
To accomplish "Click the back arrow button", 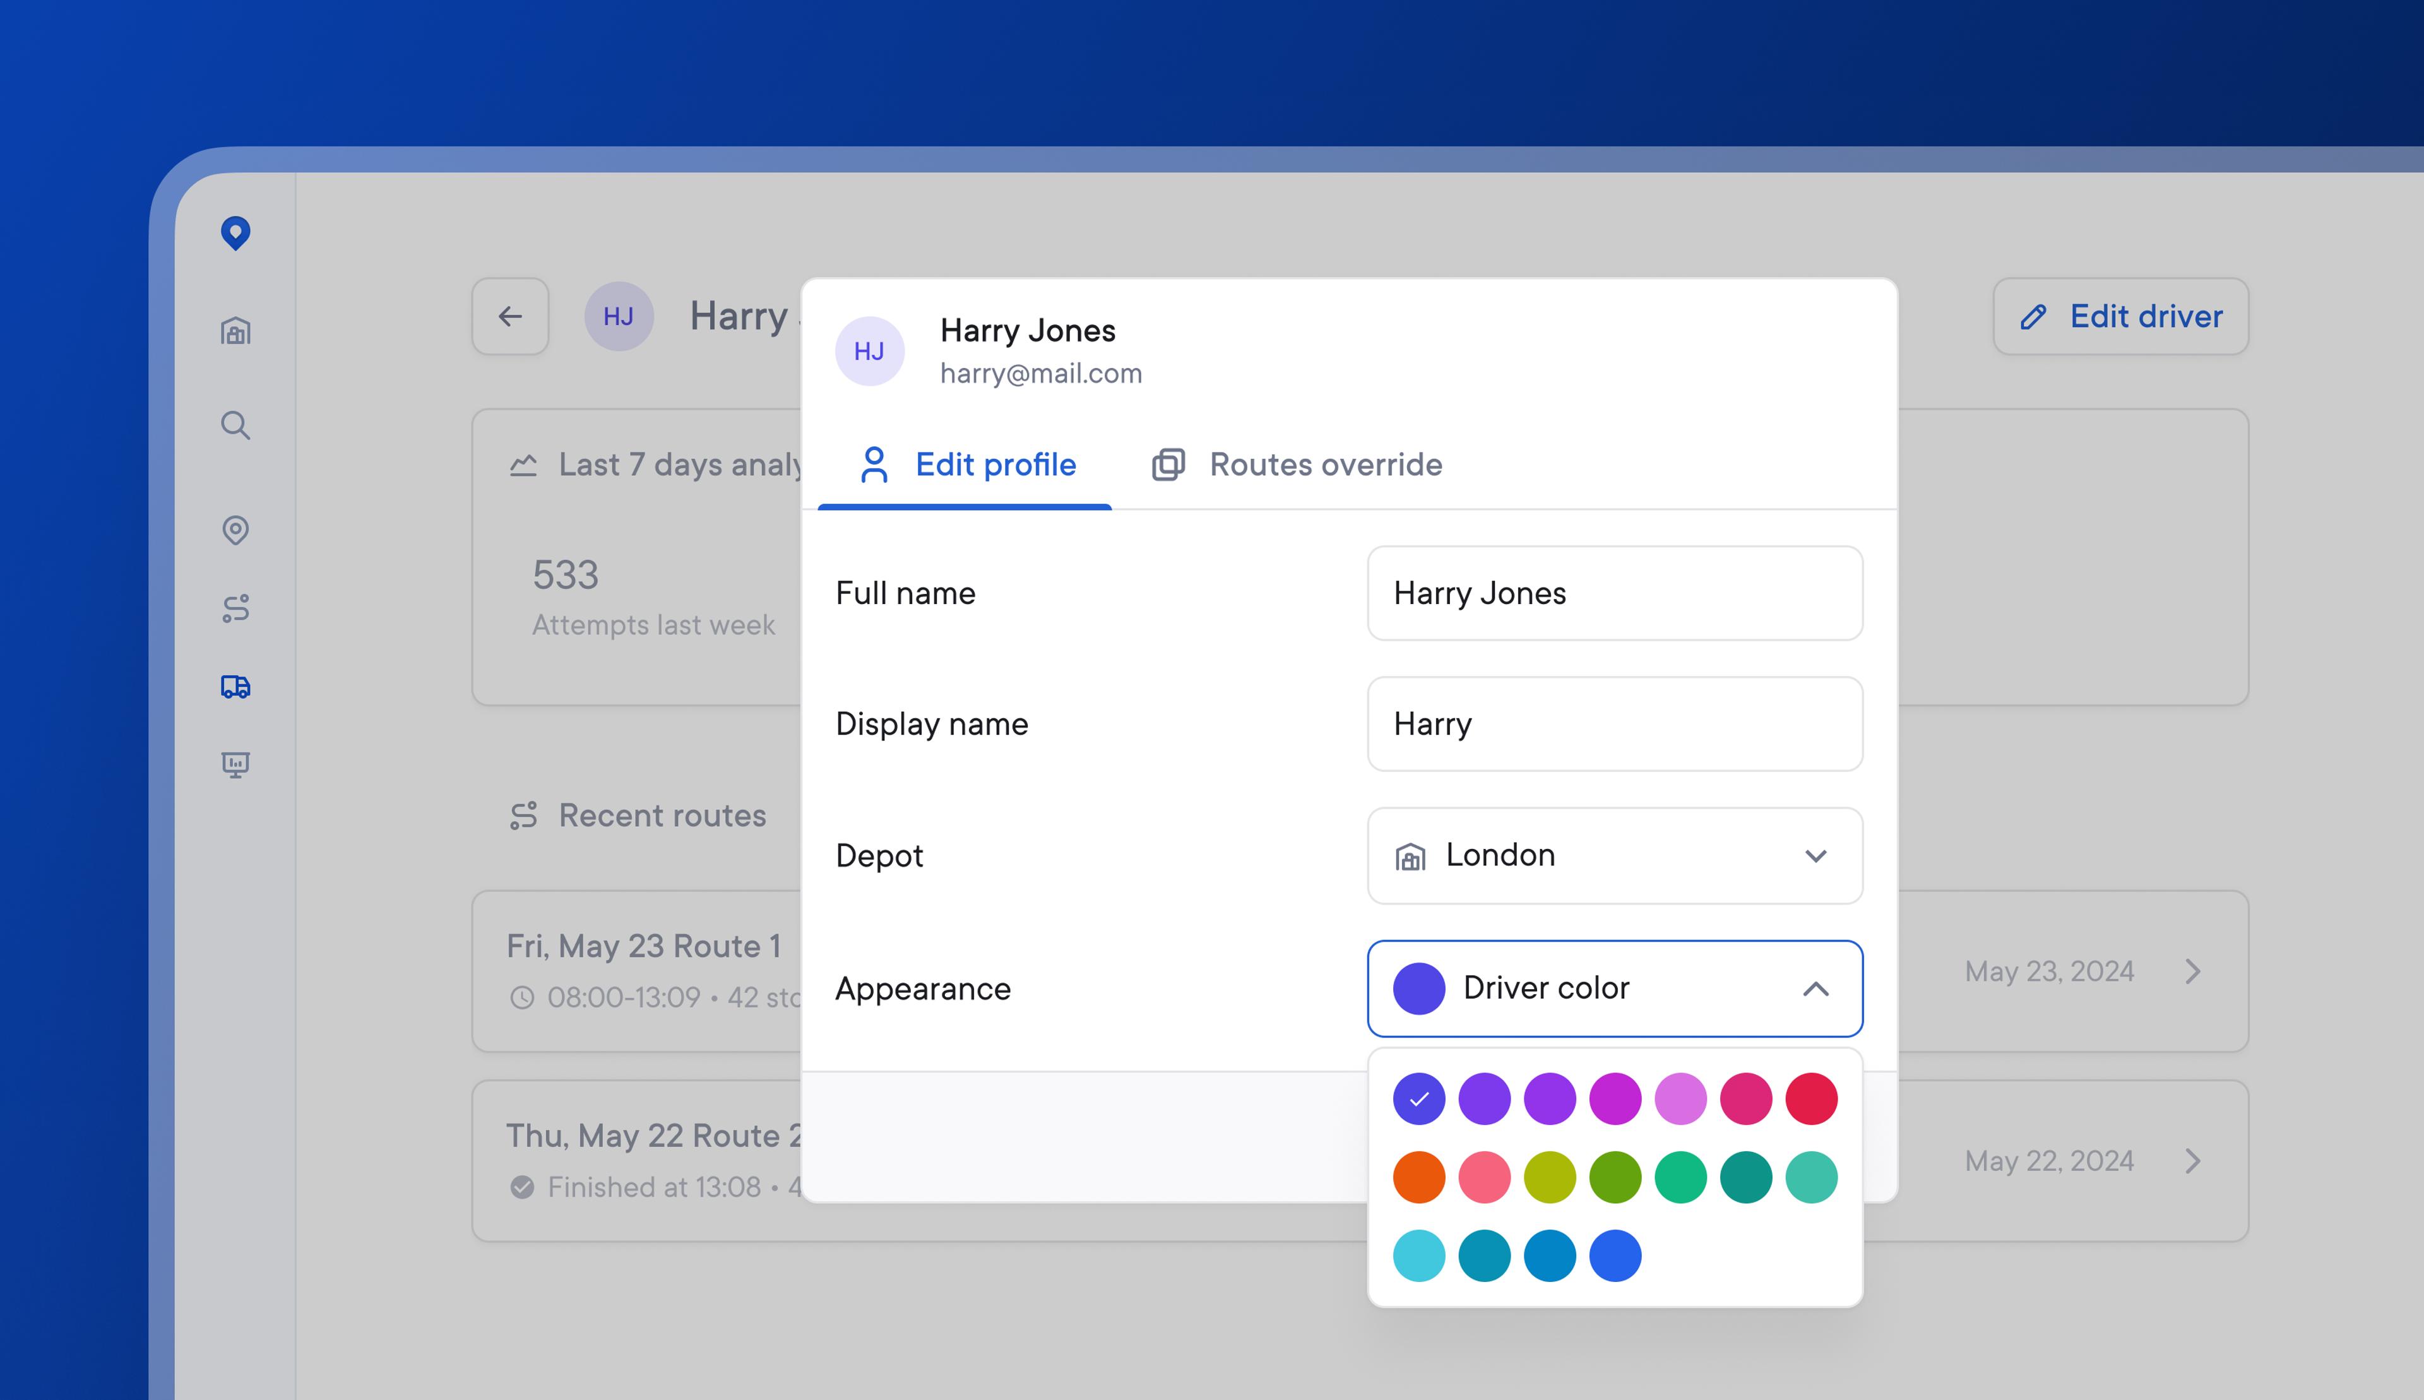I will pyautogui.click(x=511, y=316).
